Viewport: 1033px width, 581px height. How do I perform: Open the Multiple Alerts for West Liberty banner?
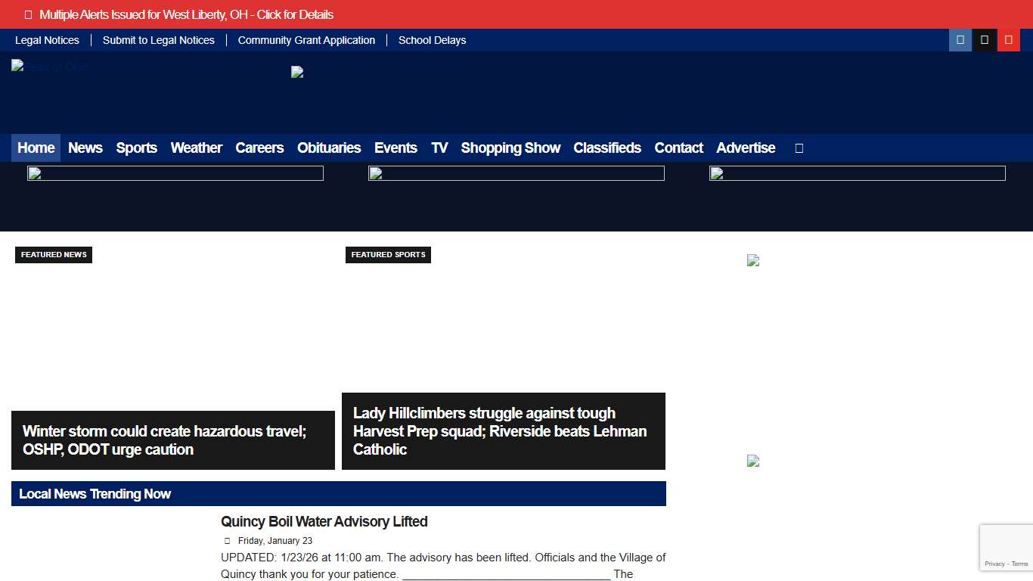point(186,14)
